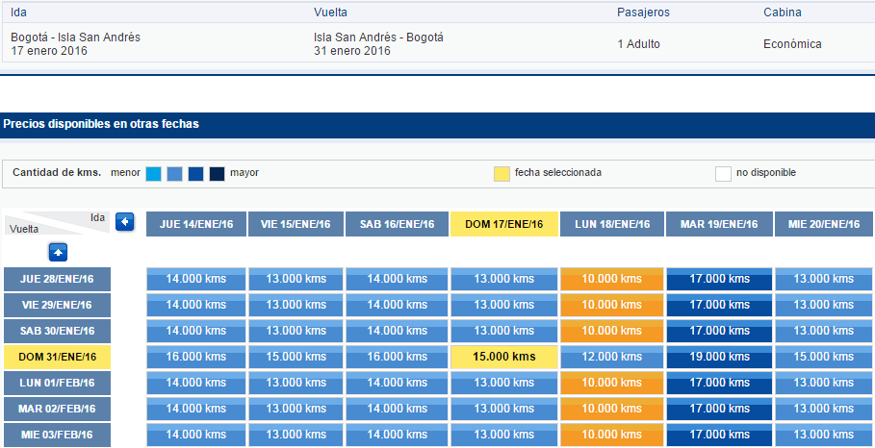Pick 10.000 kms fare for LUN 18 and JUE 28
This screenshot has width=875, height=448.
click(611, 279)
